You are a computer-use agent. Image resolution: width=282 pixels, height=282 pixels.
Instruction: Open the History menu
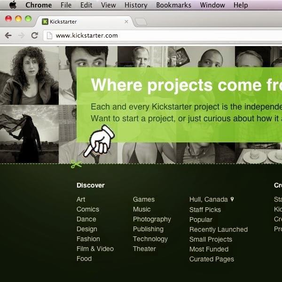[x=136, y=5]
